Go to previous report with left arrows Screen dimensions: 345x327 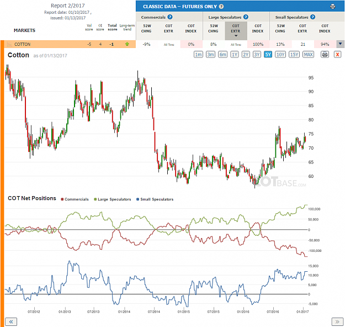click(11, 321)
